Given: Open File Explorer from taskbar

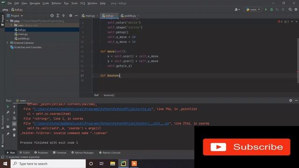Looking at the screenshot, I should coord(113,164).
